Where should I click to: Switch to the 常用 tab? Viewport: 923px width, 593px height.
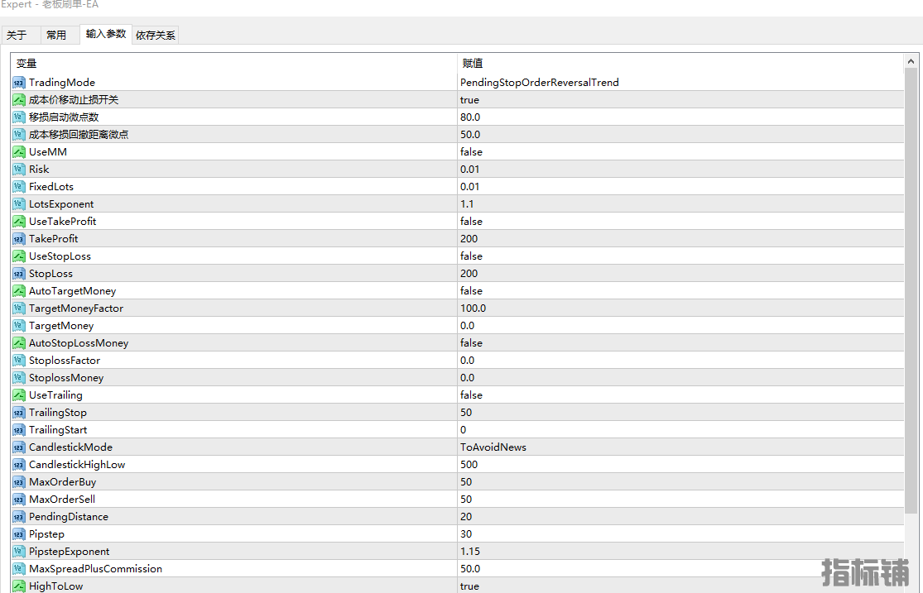[56, 36]
